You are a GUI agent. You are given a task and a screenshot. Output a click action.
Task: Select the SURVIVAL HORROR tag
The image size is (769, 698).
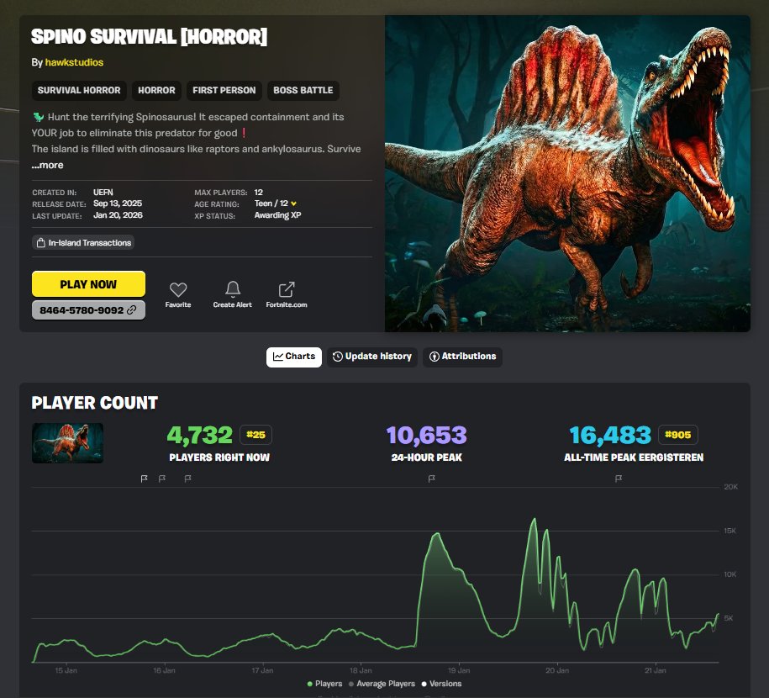click(79, 90)
